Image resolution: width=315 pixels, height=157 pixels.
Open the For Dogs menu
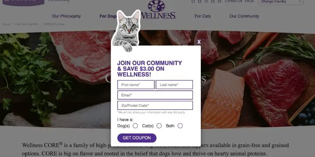[x=108, y=16]
